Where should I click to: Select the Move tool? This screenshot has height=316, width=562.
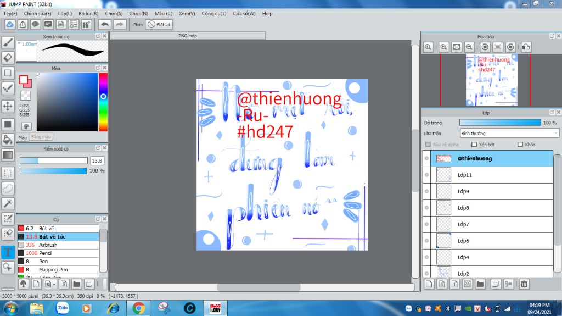pos(8,106)
